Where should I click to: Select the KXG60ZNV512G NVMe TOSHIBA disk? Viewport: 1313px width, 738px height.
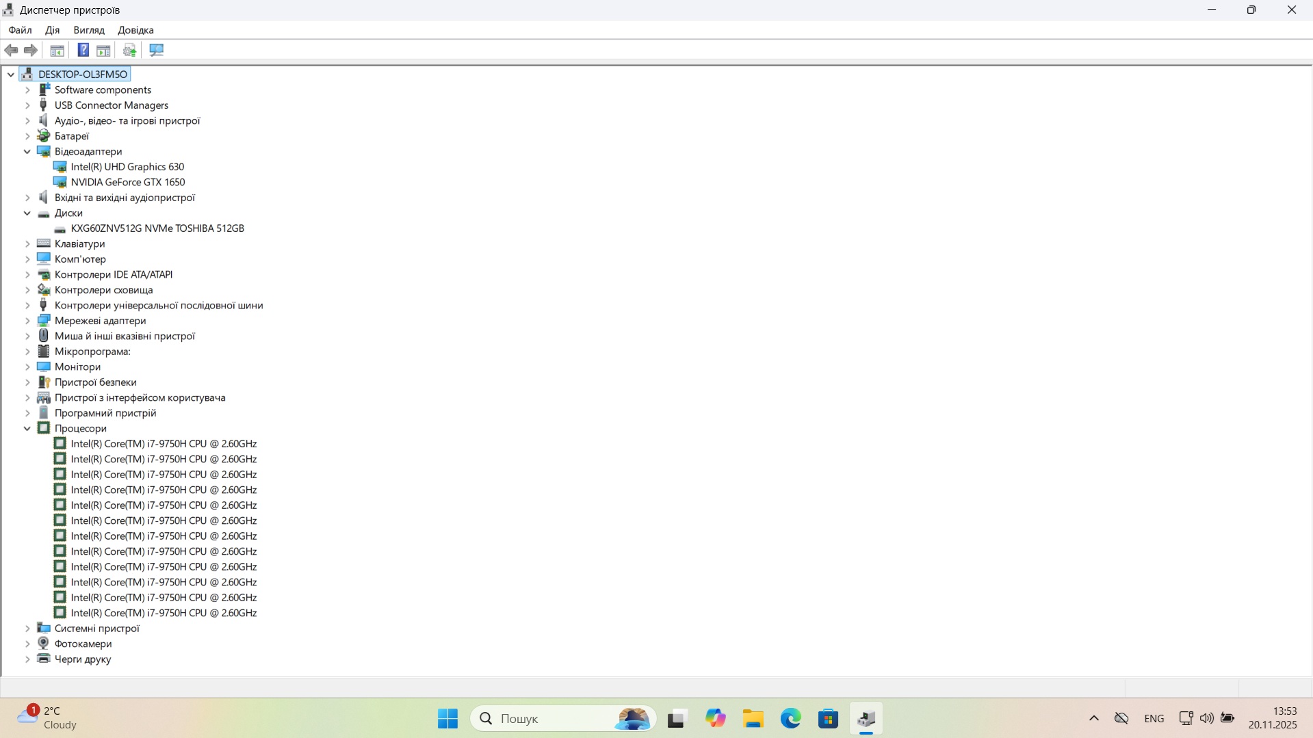(157, 228)
